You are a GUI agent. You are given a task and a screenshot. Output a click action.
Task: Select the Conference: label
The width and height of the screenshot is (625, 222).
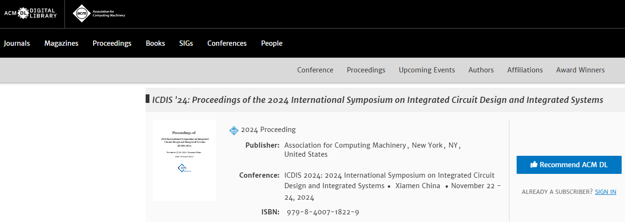pos(259,175)
